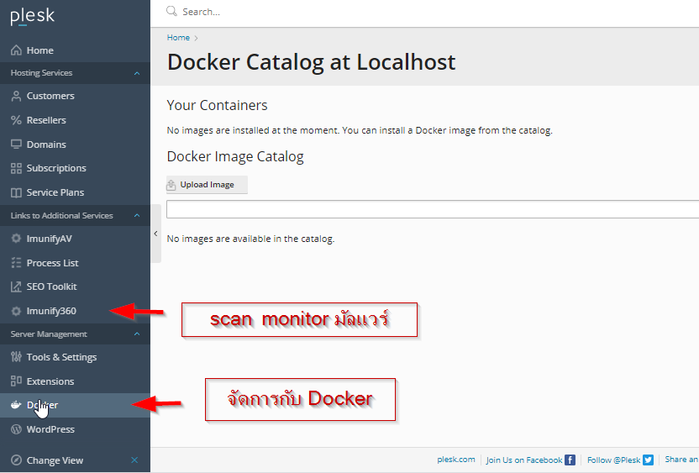Open the Imunify360 menu item
This screenshot has width=699, height=473.
(x=75, y=311)
